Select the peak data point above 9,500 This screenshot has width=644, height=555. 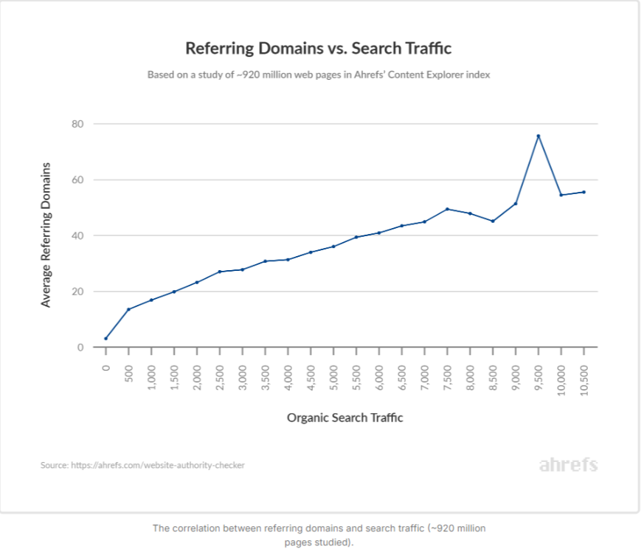point(537,134)
